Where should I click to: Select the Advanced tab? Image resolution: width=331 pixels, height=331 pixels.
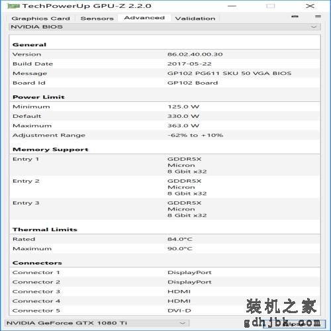[144, 18]
